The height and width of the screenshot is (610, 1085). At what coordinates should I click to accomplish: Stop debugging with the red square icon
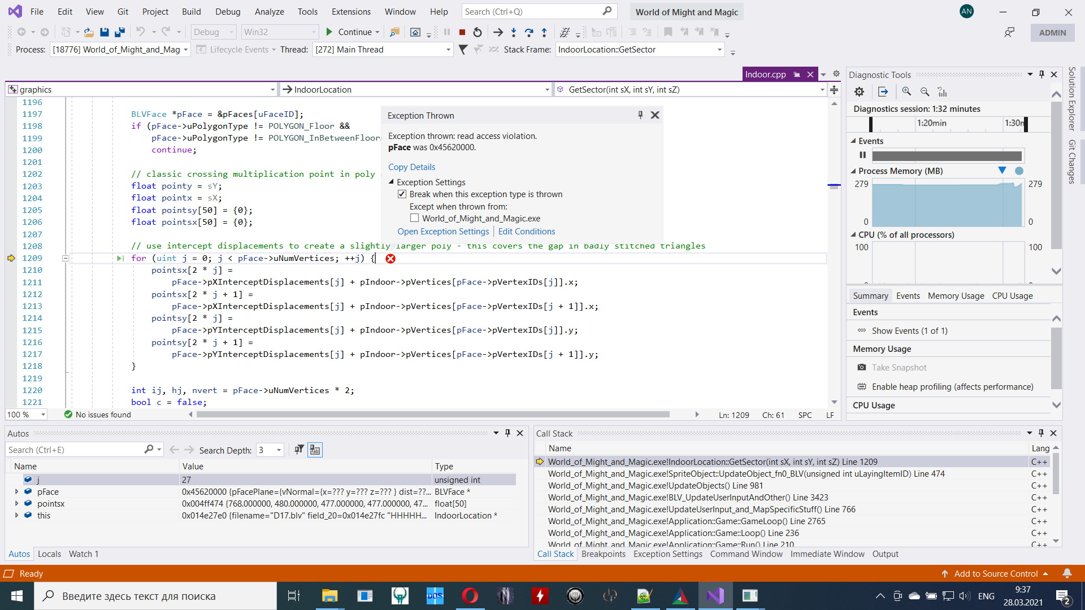pos(461,32)
